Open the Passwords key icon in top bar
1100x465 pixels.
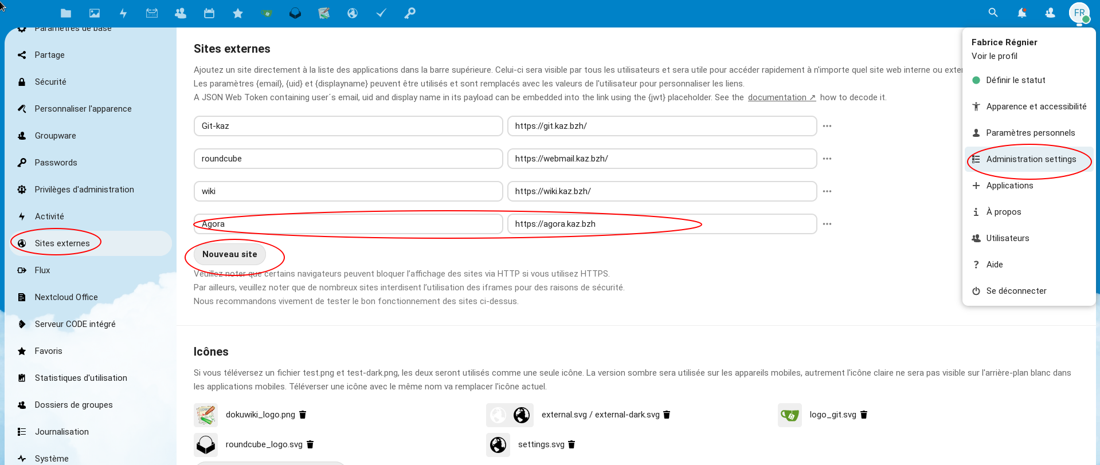click(410, 13)
